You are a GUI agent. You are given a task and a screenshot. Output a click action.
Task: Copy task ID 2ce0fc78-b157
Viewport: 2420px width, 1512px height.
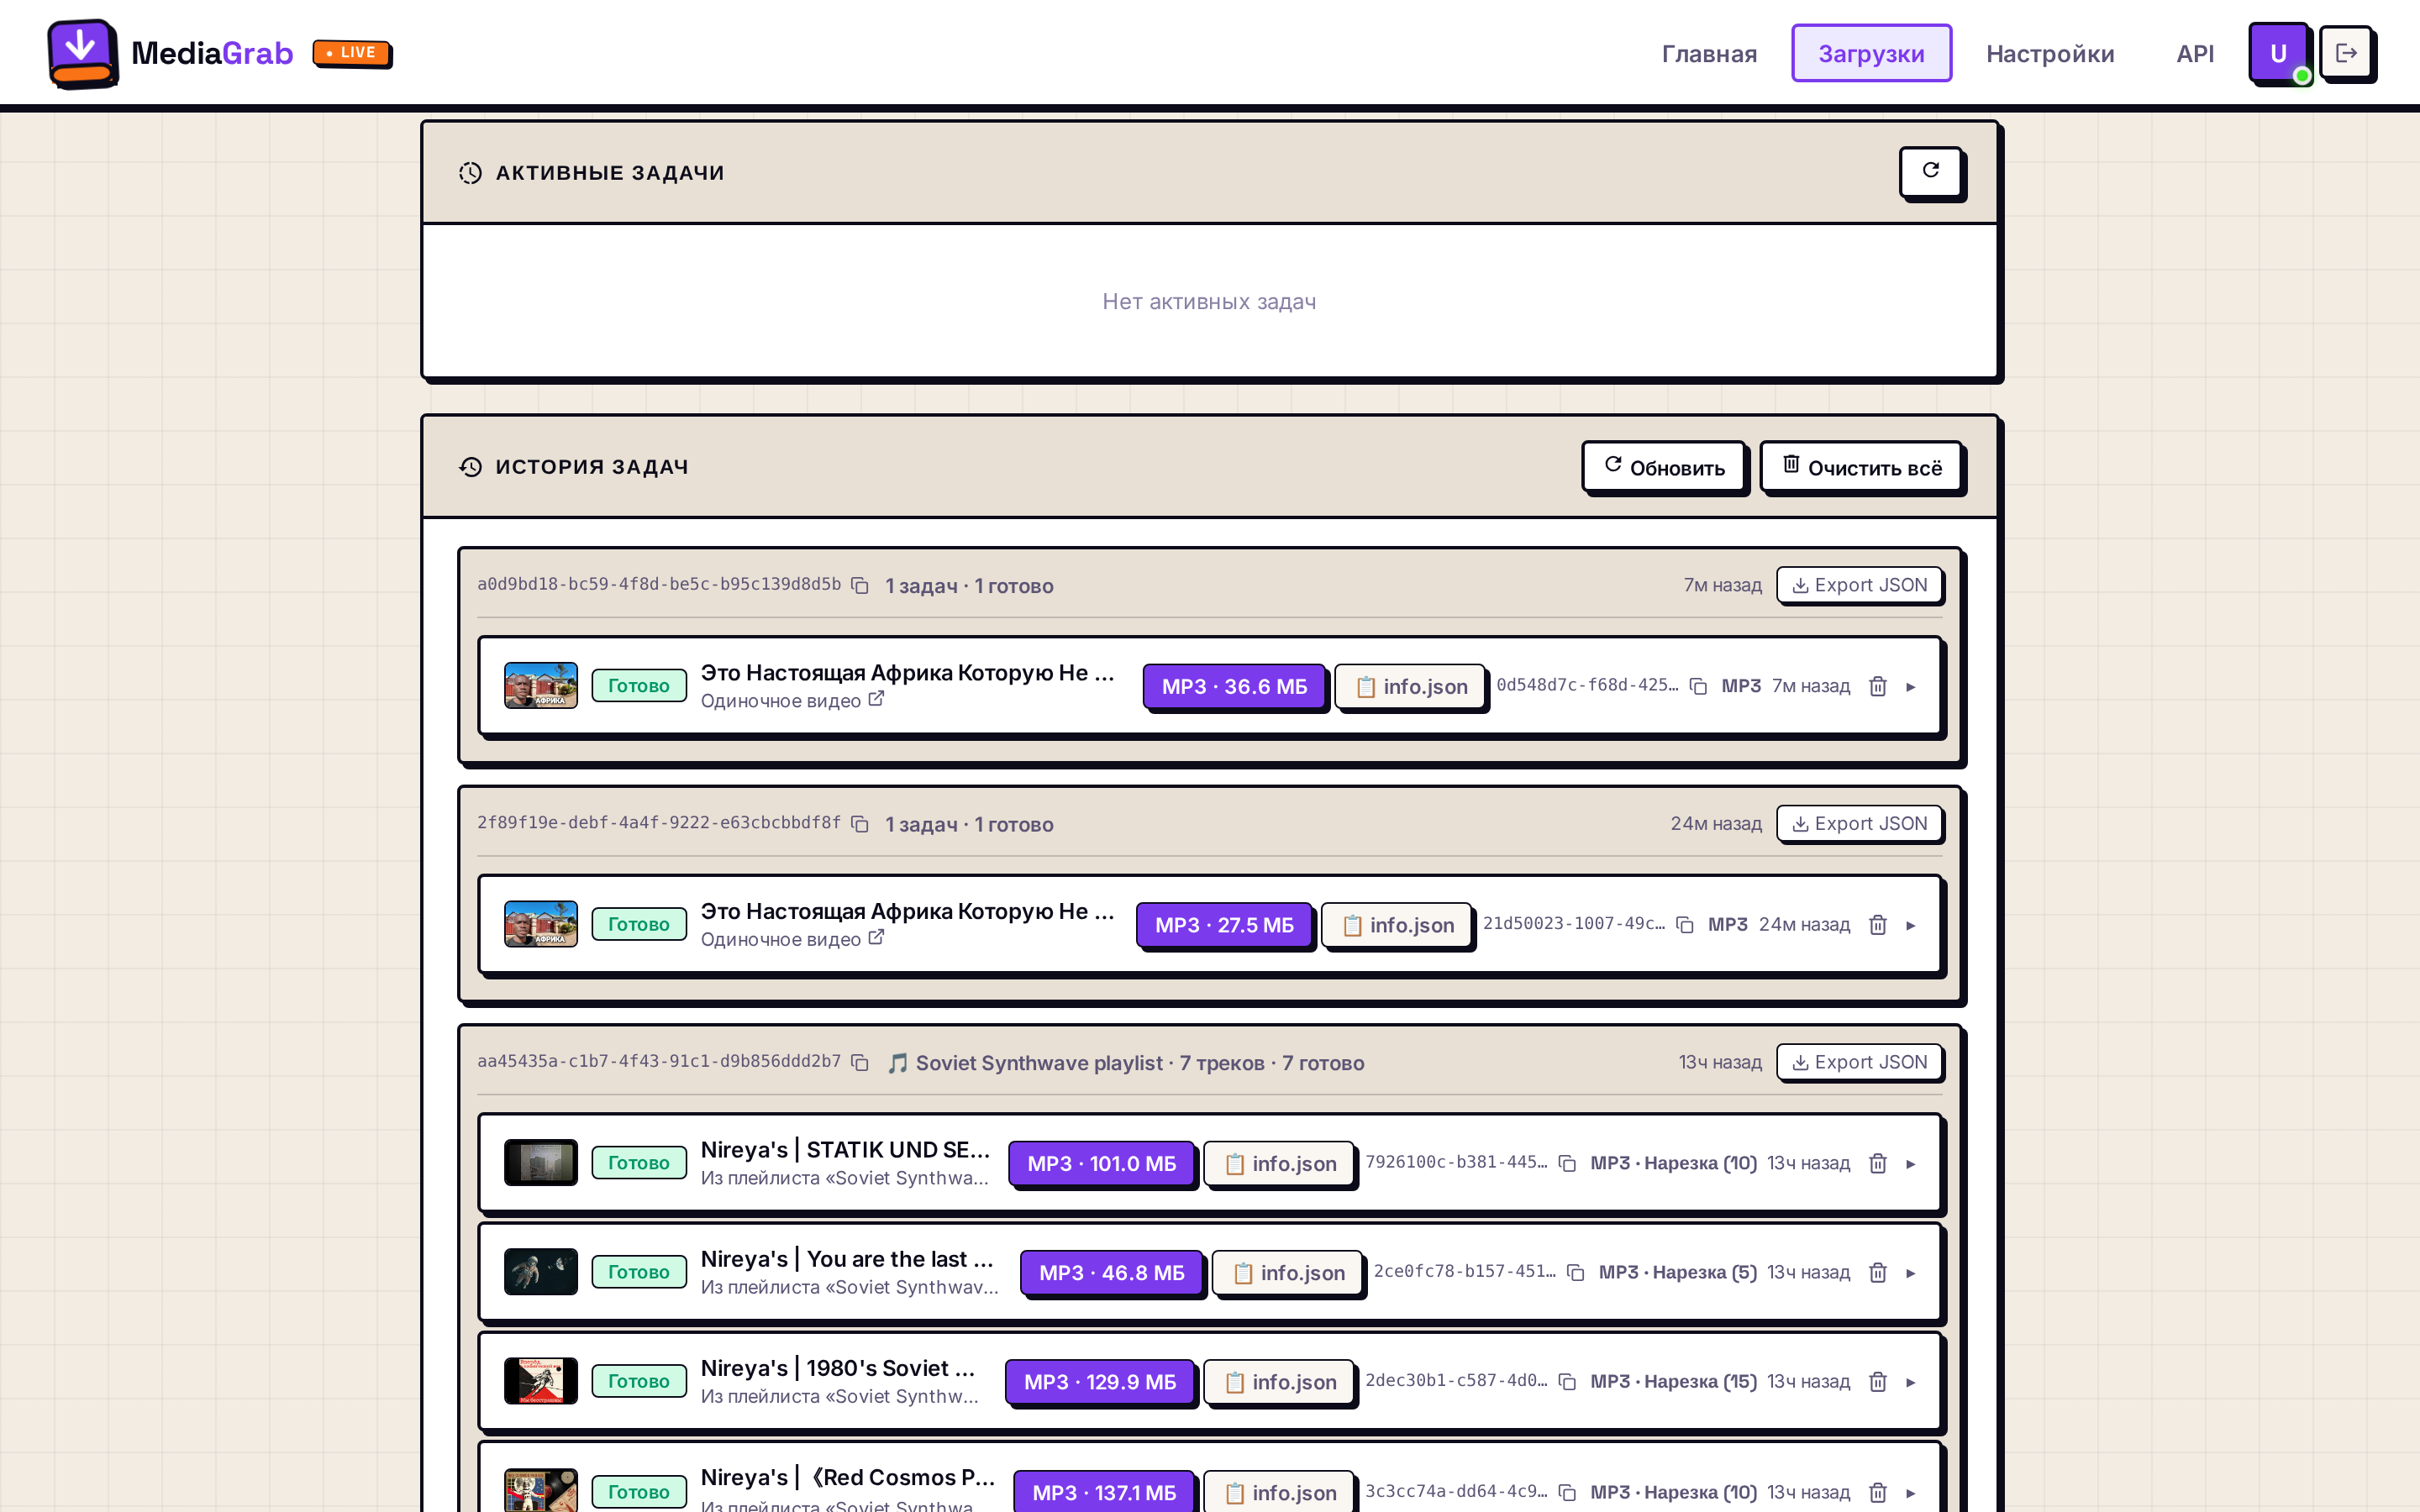1576,1272
